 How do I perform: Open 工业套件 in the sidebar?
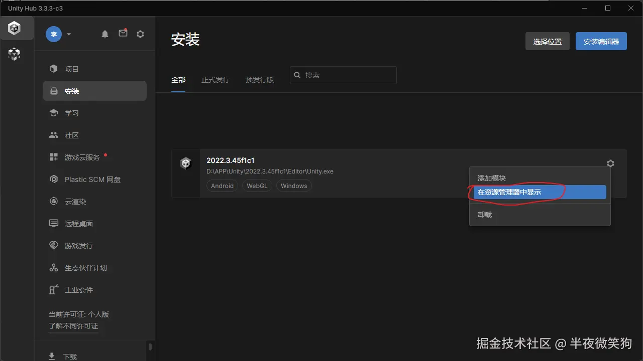click(94, 290)
